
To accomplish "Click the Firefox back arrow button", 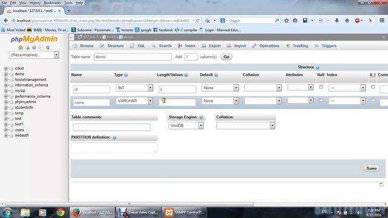I will (5, 21).
